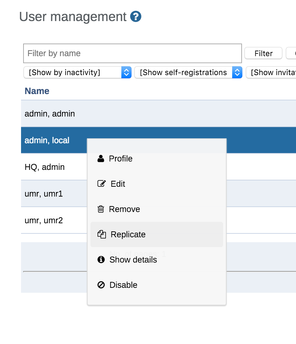Select the umr, umr1 user row
This screenshot has height=344, width=296.
(44, 193)
